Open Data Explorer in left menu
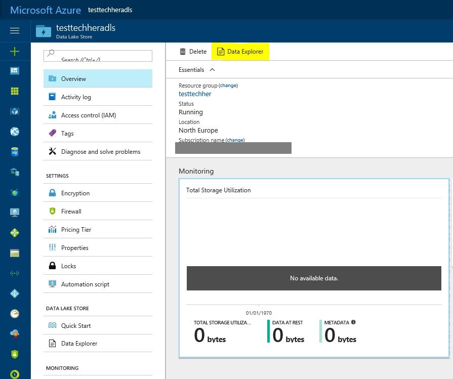This screenshot has height=379, width=453. click(x=98, y=343)
